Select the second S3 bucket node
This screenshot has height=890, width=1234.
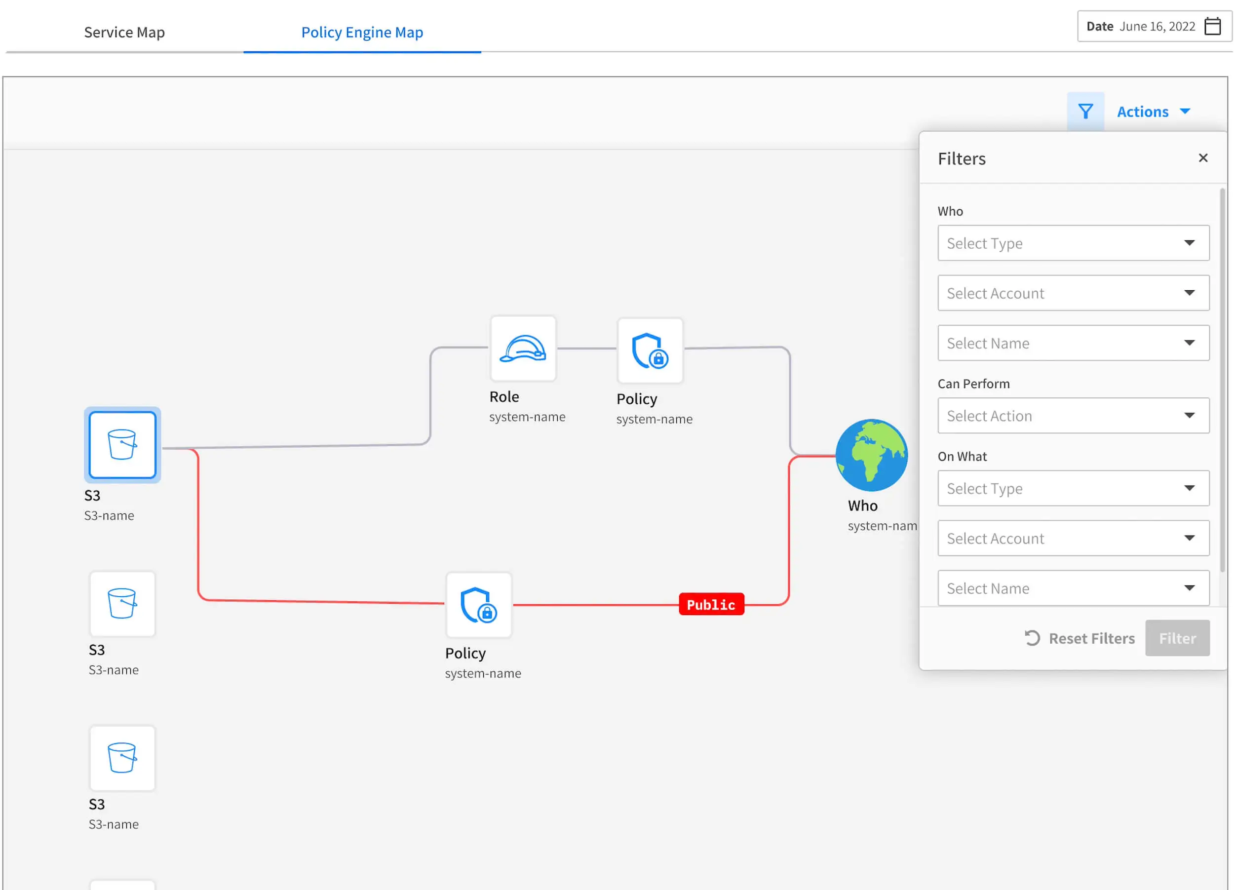click(x=122, y=603)
